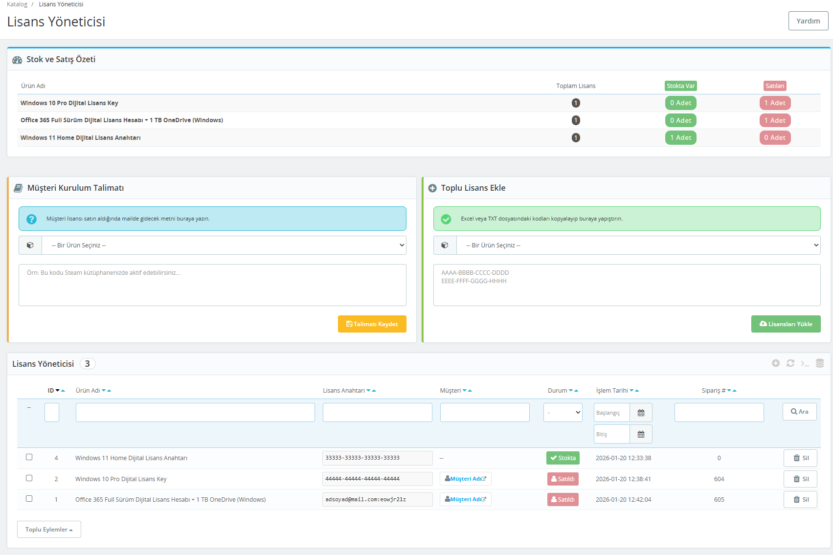Tick the Office 365 license row checkbox
This screenshot has width=833, height=555.
[29, 499]
